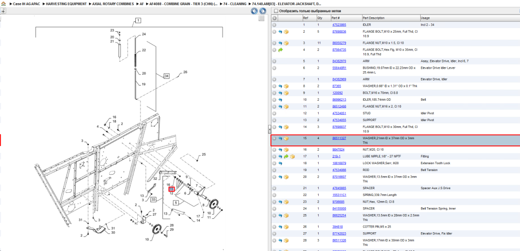
Task: Click the yellow box icon on LUBE NIPPLE row
Action: [292, 156]
